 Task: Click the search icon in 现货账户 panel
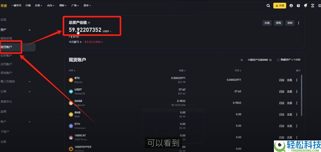(241, 60)
